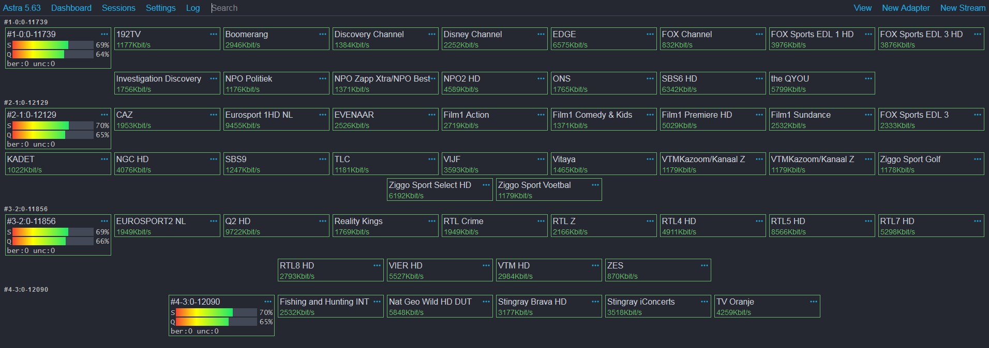The width and height of the screenshot is (989, 348).
Task: Open options menu for Discovery Channel stream
Action: [432, 34]
